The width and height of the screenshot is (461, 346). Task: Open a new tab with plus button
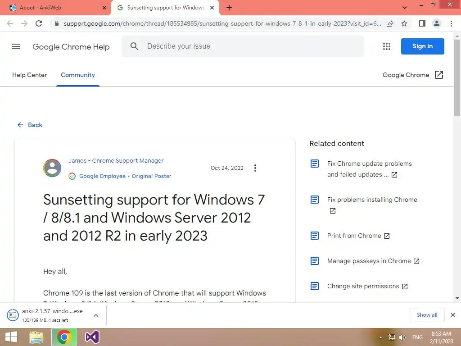pos(229,8)
